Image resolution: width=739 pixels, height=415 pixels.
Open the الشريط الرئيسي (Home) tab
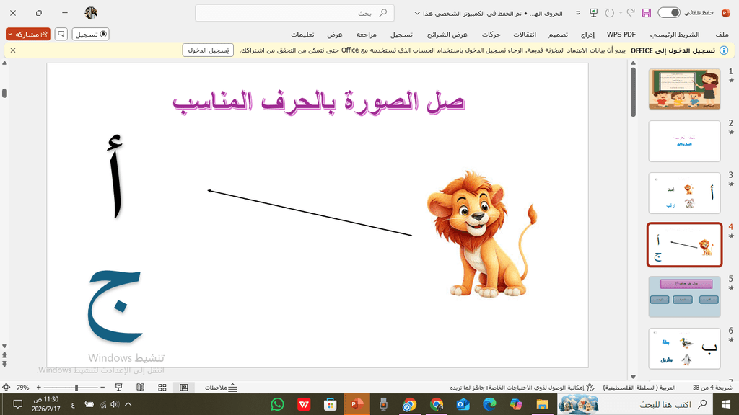pos(675,35)
